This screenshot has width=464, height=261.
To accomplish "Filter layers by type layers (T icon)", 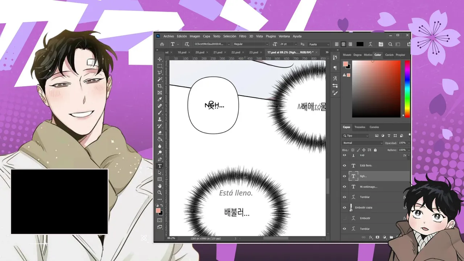I will (389, 136).
